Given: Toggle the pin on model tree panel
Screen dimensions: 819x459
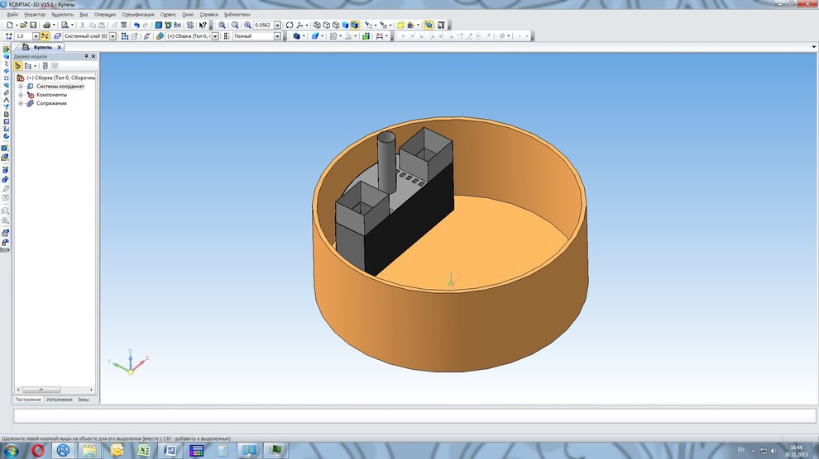Looking at the screenshot, I should click(x=86, y=56).
